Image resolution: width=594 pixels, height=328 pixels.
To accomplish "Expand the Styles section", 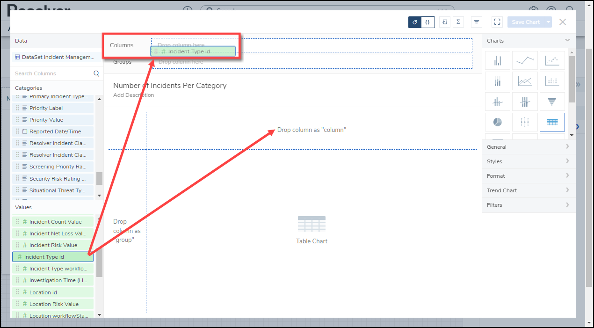I will (529, 161).
